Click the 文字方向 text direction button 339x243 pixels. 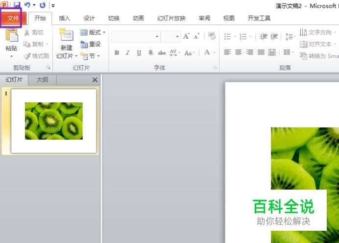coord(318,32)
